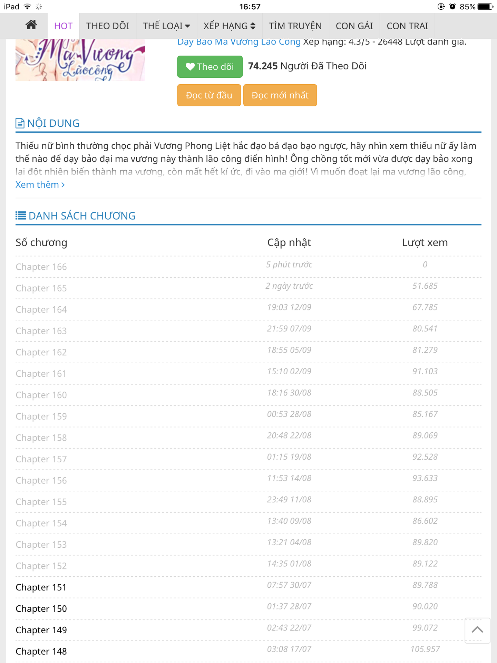This screenshot has height=663, width=497.
Task: Switch to the HOT tab
Action: (63, 26)
